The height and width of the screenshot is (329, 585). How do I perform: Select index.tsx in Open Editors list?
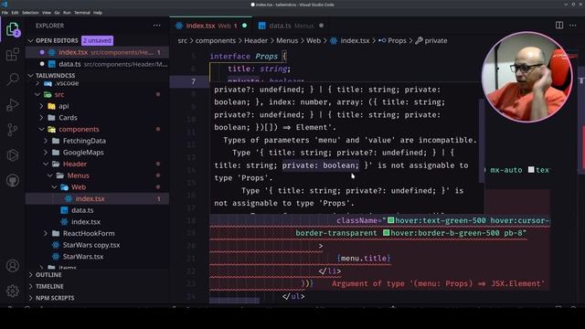click(x=97, y=52)
